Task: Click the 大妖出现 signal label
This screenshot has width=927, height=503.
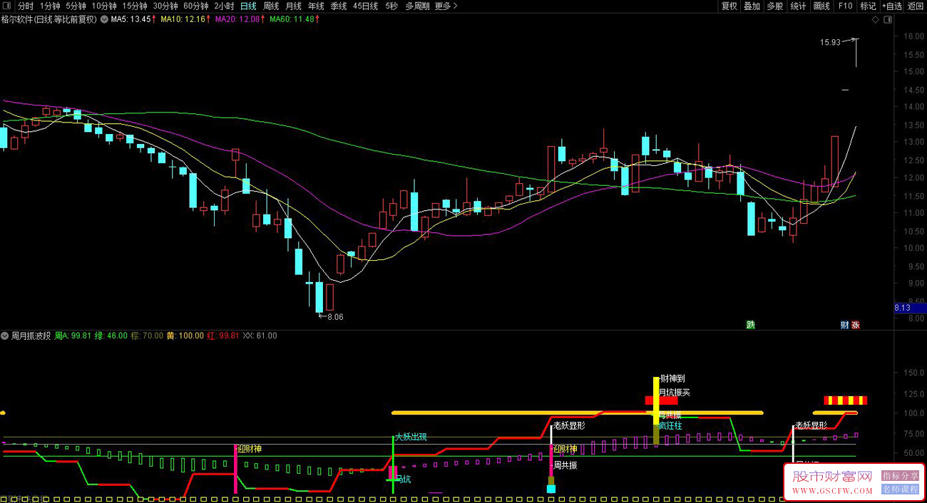Action: (x=411, y=437)
